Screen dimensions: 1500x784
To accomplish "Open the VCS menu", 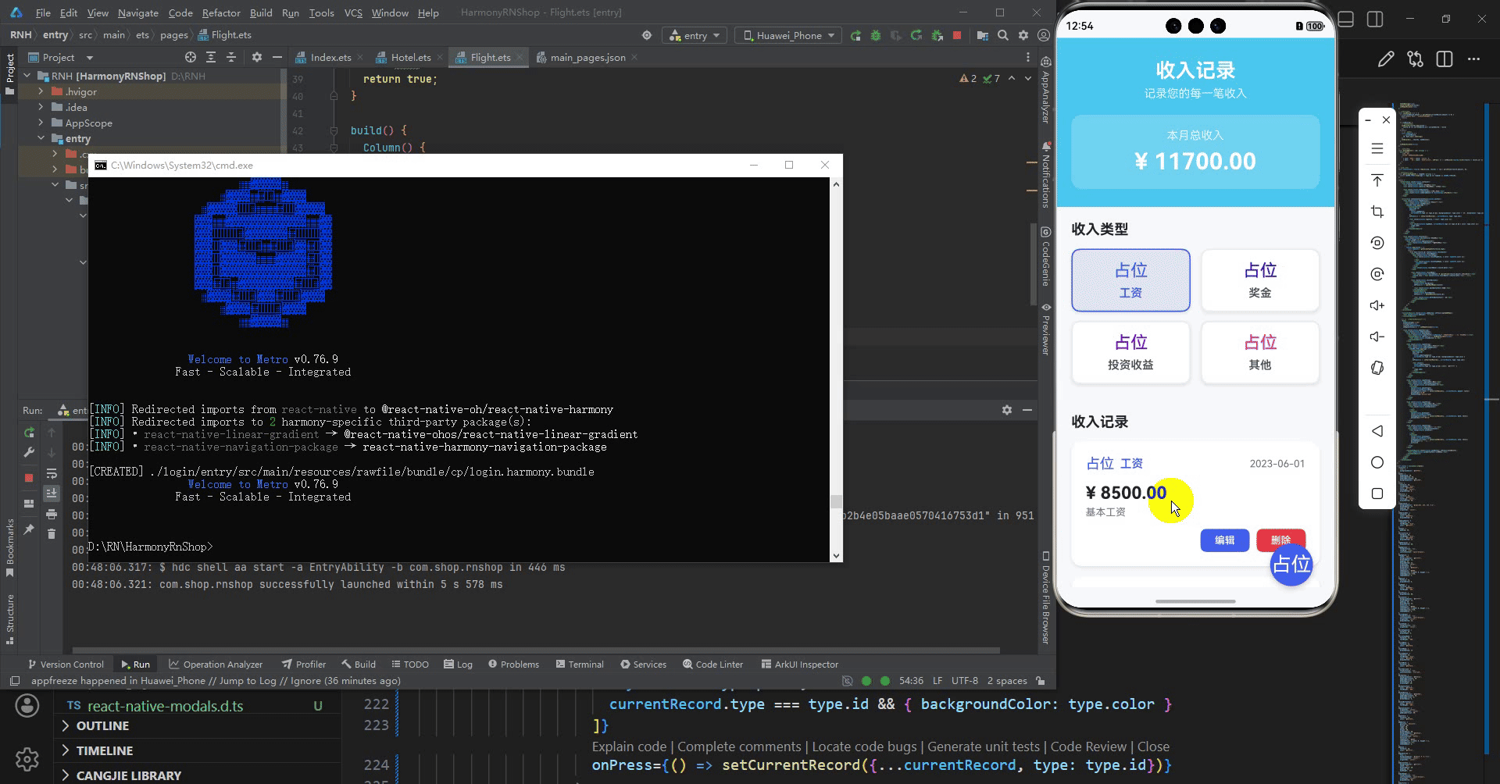I will tap(353, 12).
